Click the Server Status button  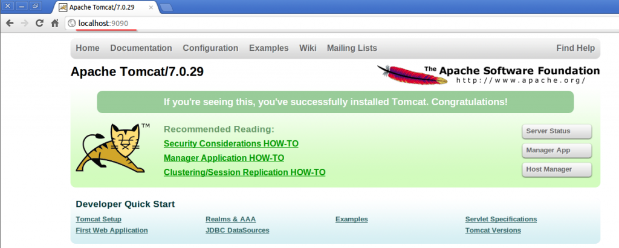(557, 131)
